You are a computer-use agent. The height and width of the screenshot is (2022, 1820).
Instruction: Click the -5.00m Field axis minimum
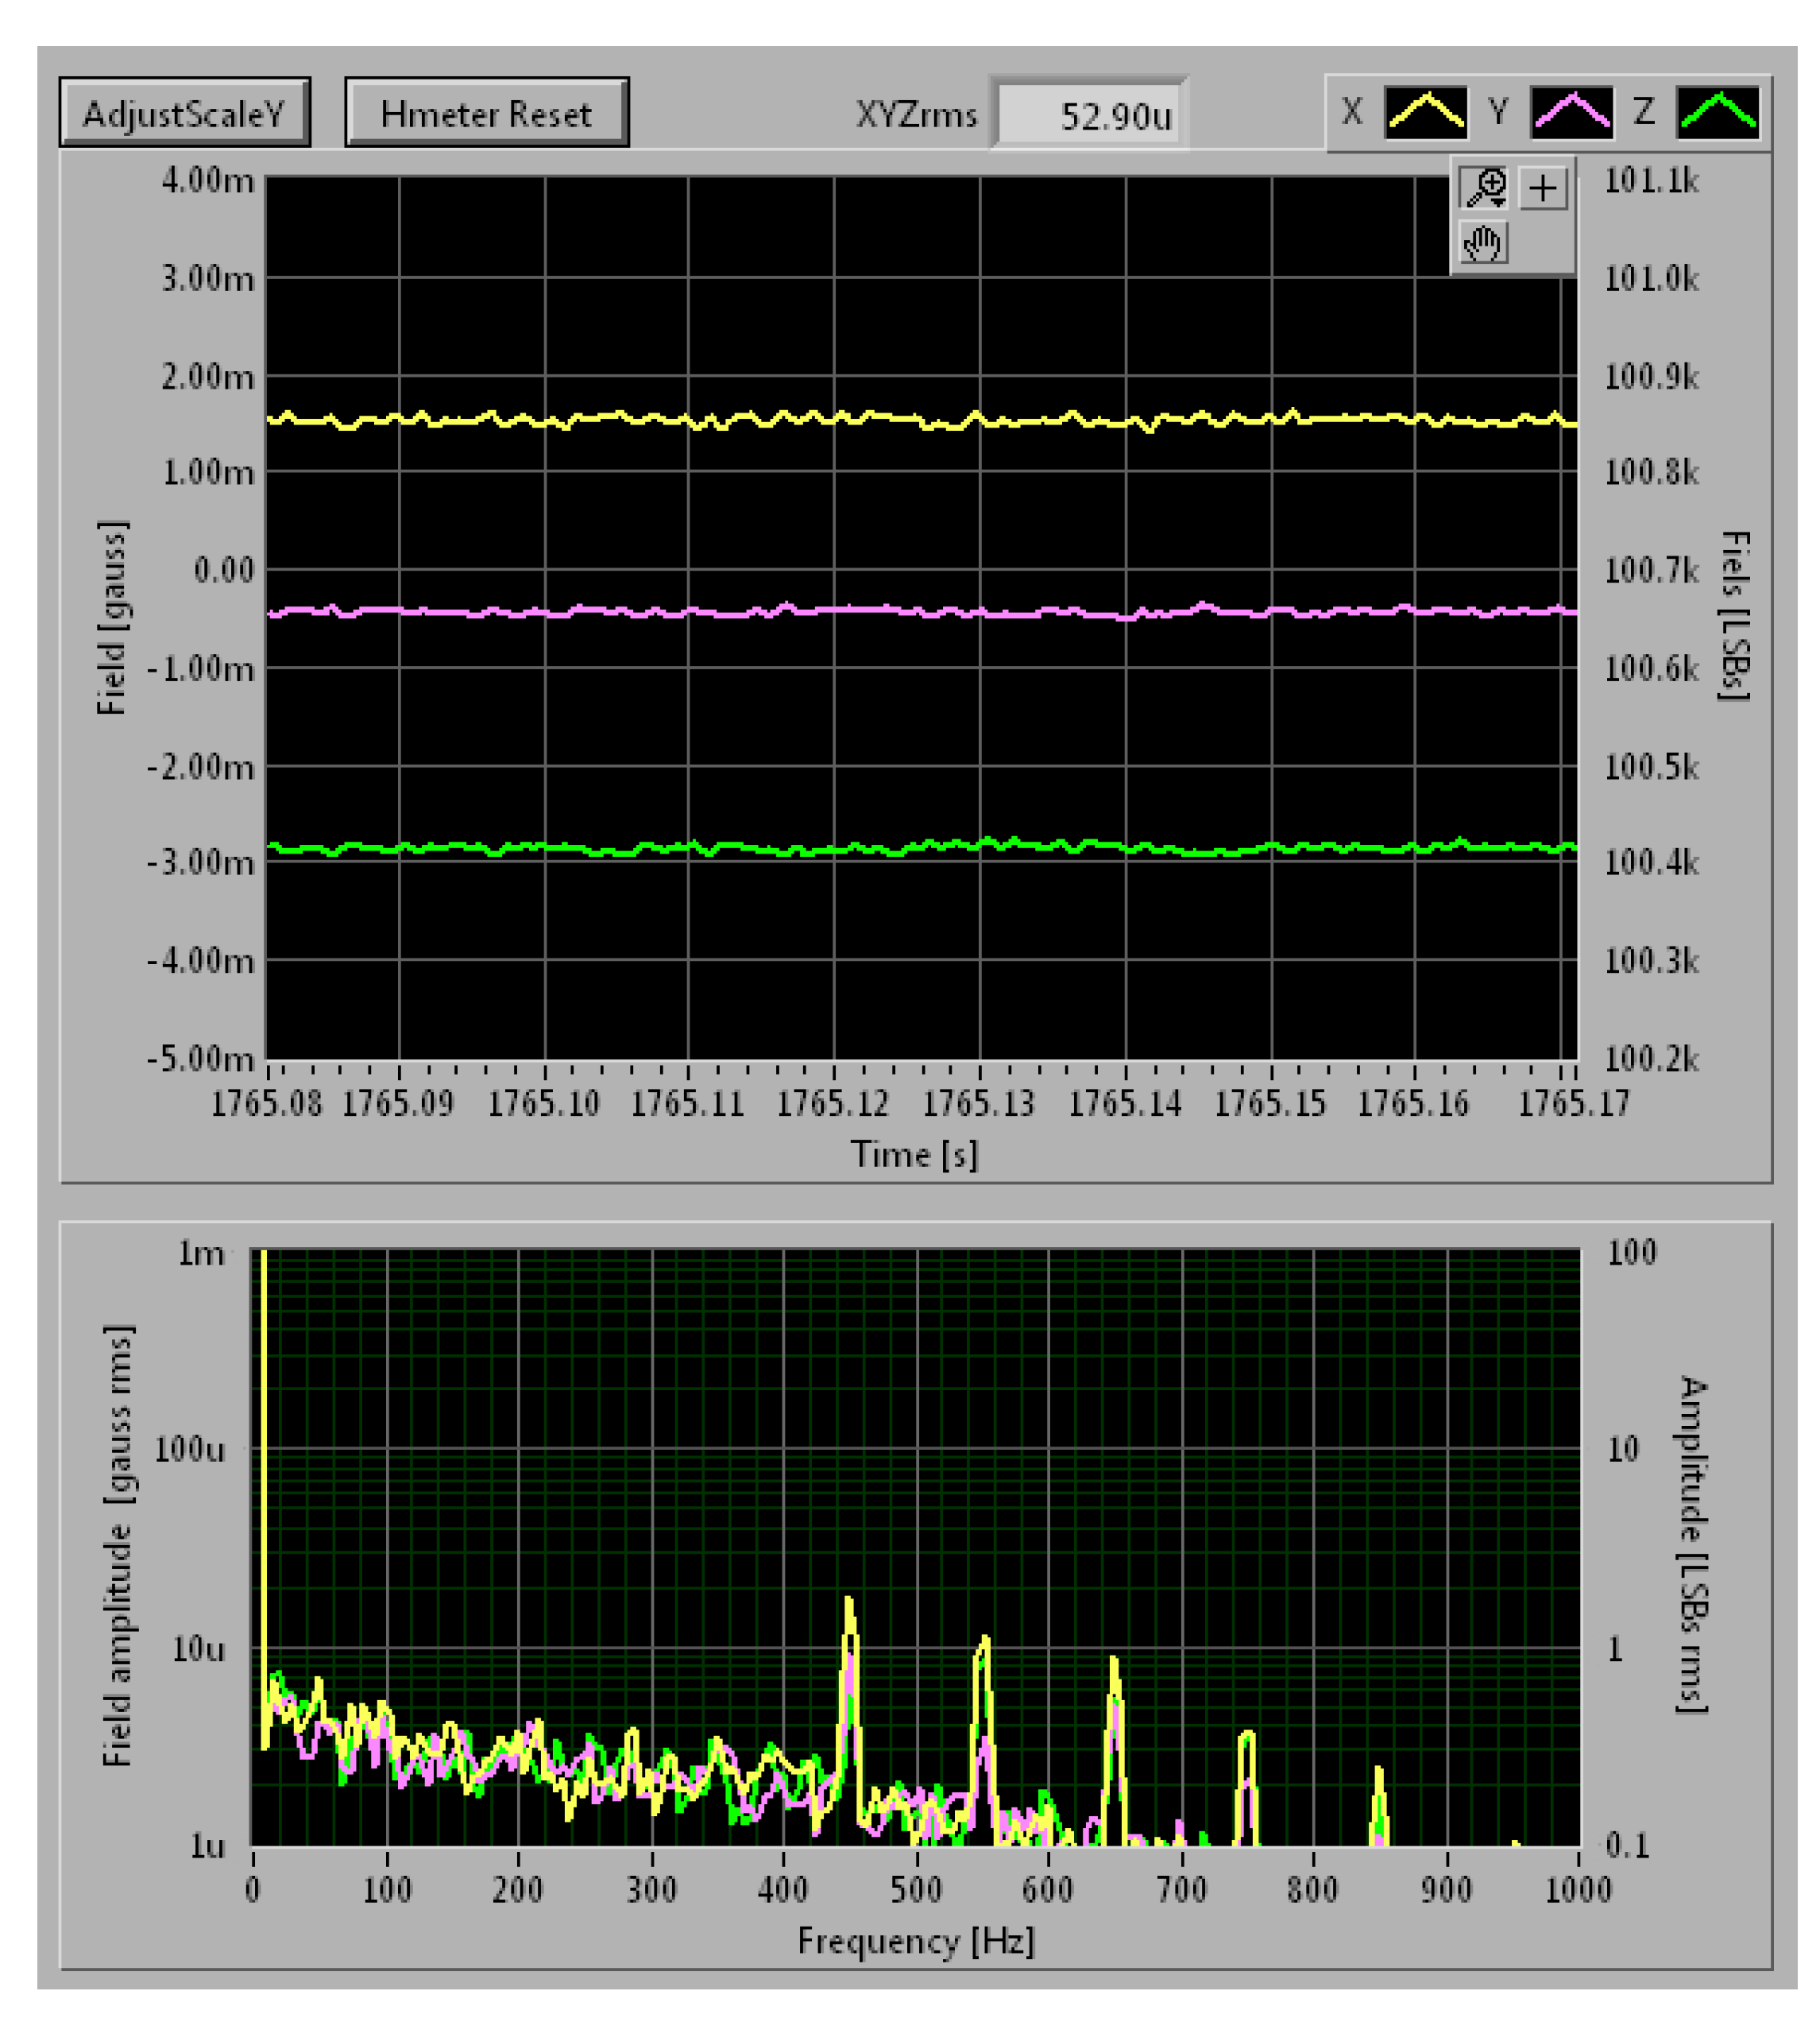coord(200,1059)
